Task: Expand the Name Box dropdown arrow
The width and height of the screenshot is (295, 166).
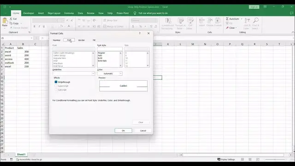Action: [31, 38]
